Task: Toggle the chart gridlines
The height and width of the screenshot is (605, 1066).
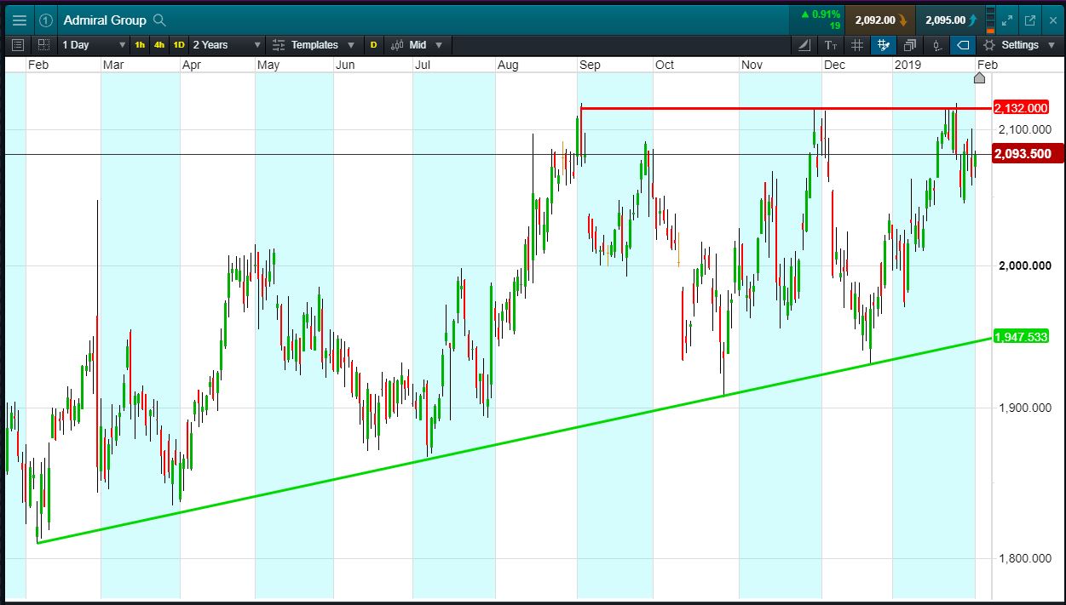Action: pyautogui.click(x=857, y=45)
